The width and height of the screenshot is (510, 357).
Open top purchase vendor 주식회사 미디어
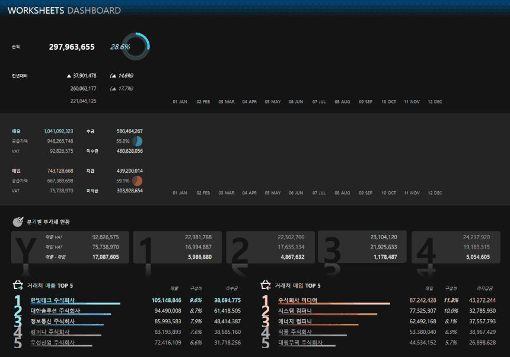[x=301, y=300]
